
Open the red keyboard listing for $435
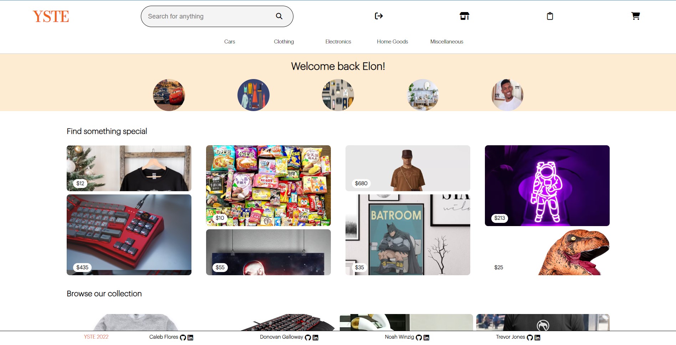point(129,235)
